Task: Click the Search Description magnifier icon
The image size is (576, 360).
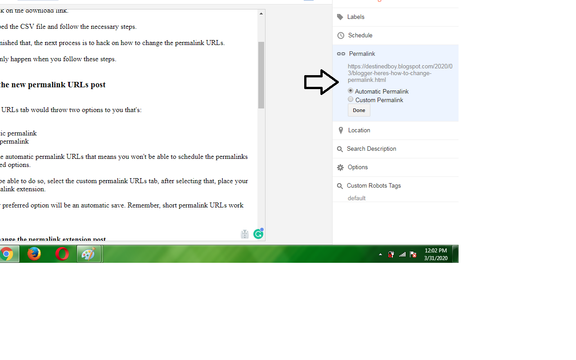Action: (340, 149)
